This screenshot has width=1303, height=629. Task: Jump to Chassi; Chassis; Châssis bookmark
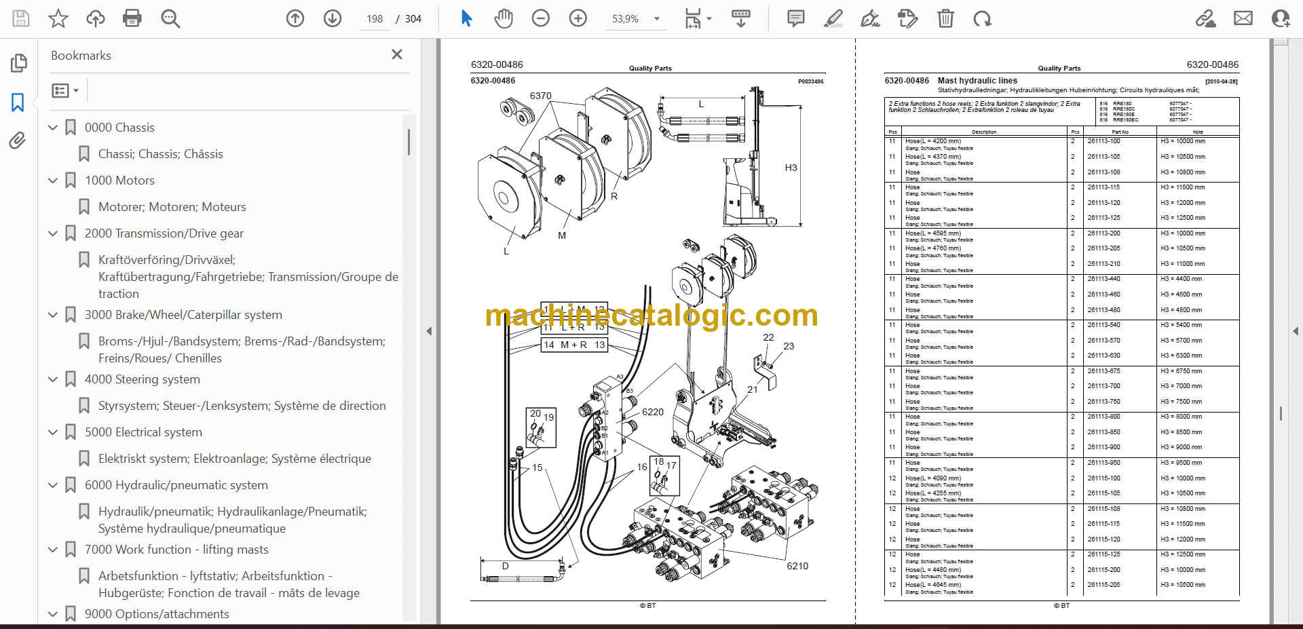pyautogui.click(x=161, y=154)
